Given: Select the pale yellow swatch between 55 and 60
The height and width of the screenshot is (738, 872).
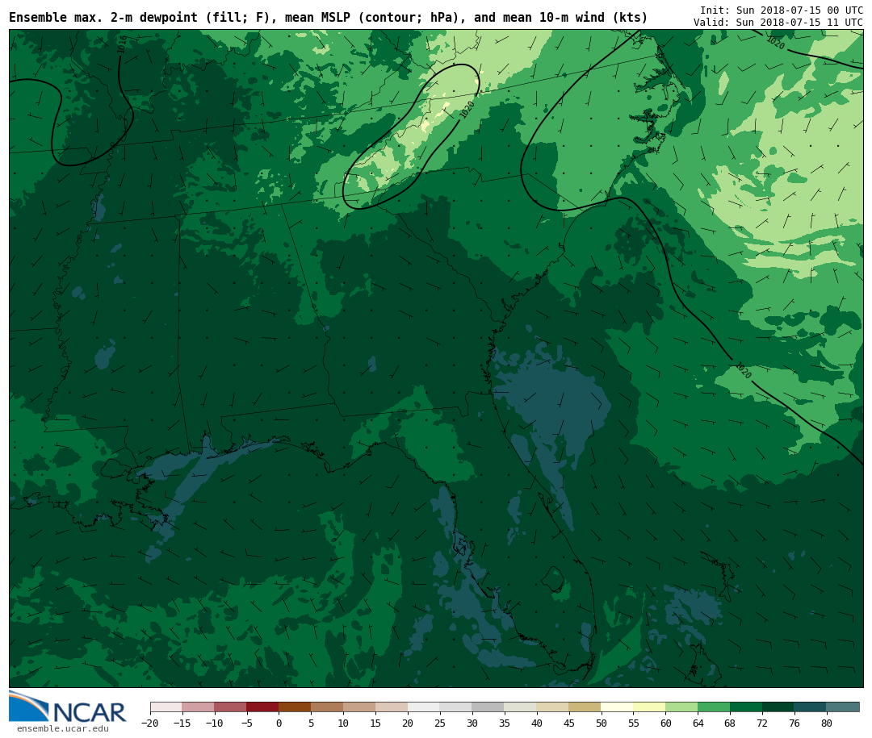Looking at the screenshot, I should tap(649, 707).
